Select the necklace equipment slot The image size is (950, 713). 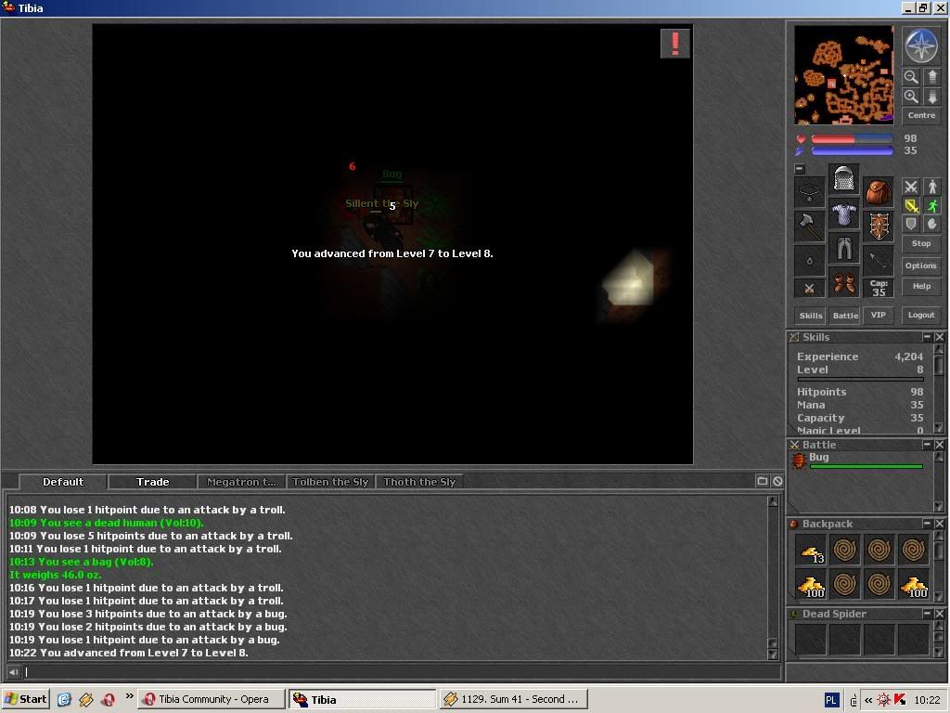point(809,193)
